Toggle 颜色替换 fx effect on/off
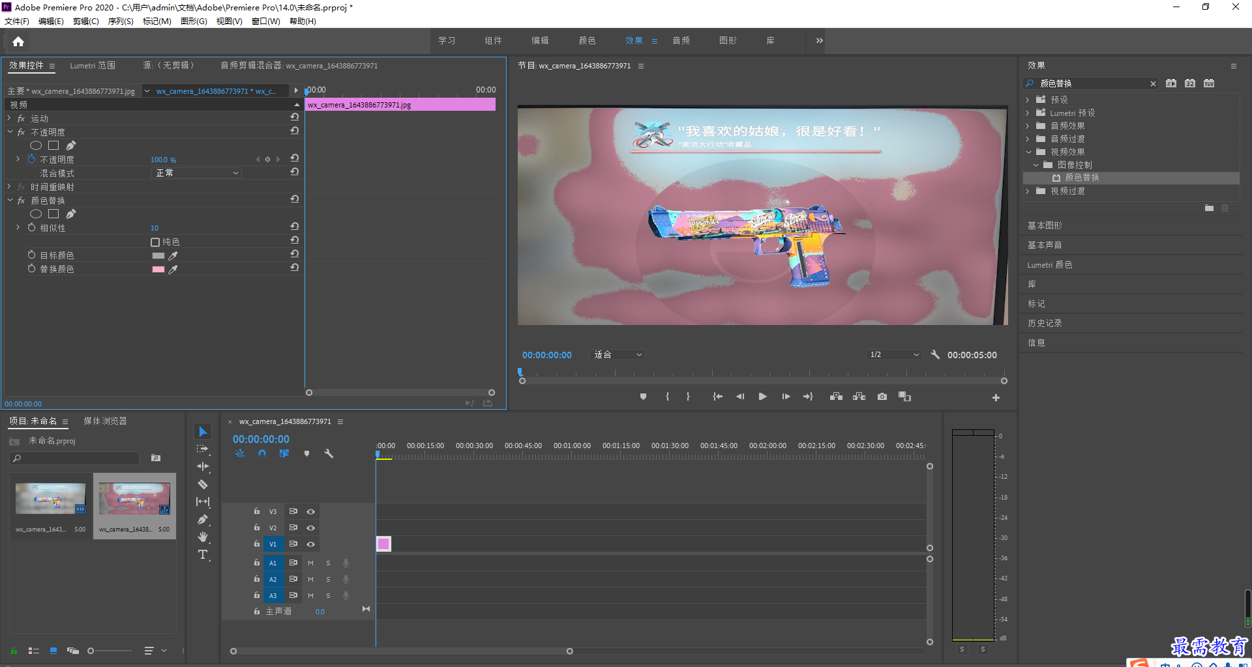 [21, 201]
